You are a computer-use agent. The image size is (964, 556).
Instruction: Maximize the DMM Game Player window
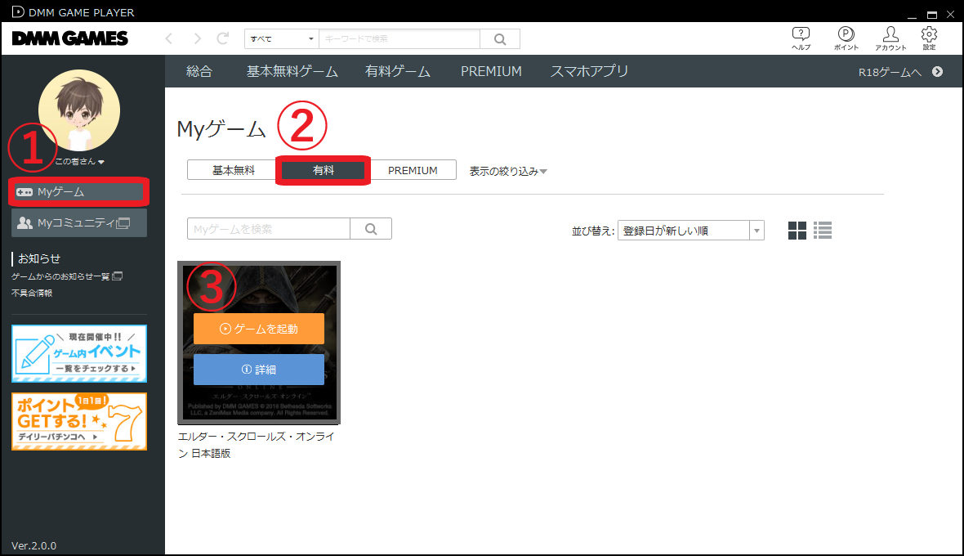coord(932,14)
